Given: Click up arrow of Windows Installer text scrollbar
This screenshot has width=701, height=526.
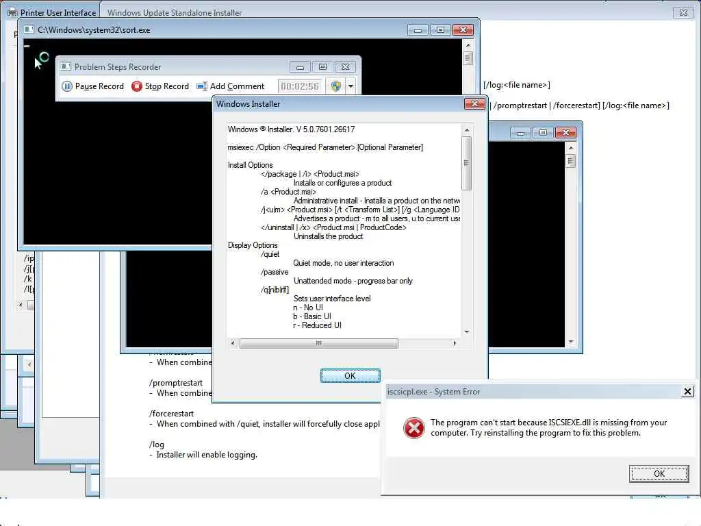Looking at the screenshot, I should [467, 129].
